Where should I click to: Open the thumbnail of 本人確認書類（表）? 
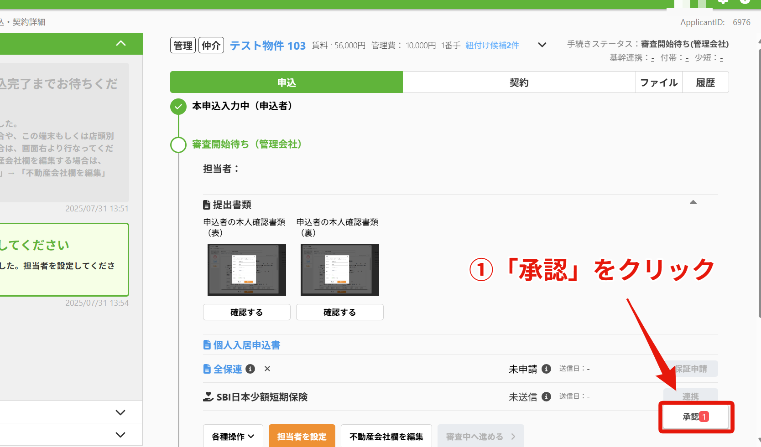[x=247, y=270]
